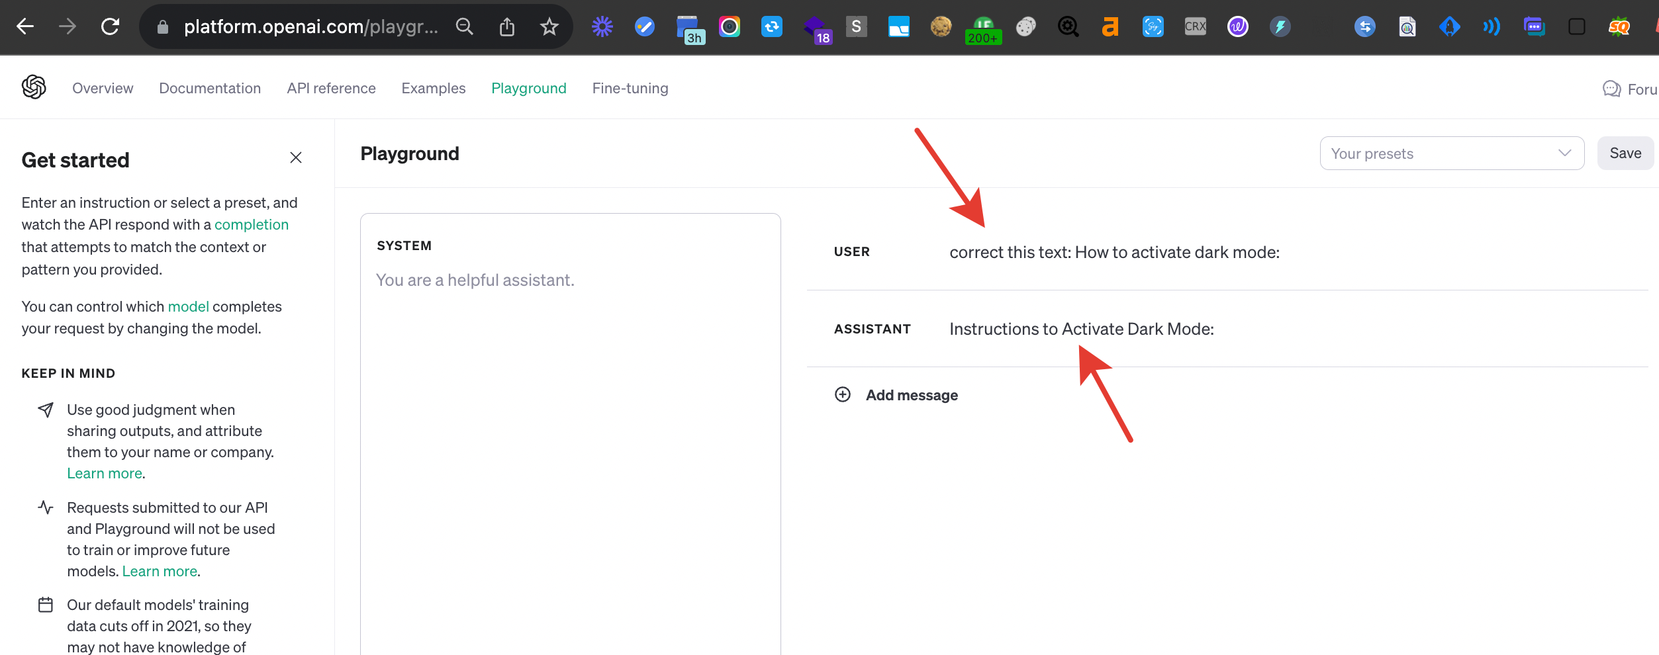Open the Documentation tab
The height and width of the screenshot is (655, 1659).
[210, 89]
